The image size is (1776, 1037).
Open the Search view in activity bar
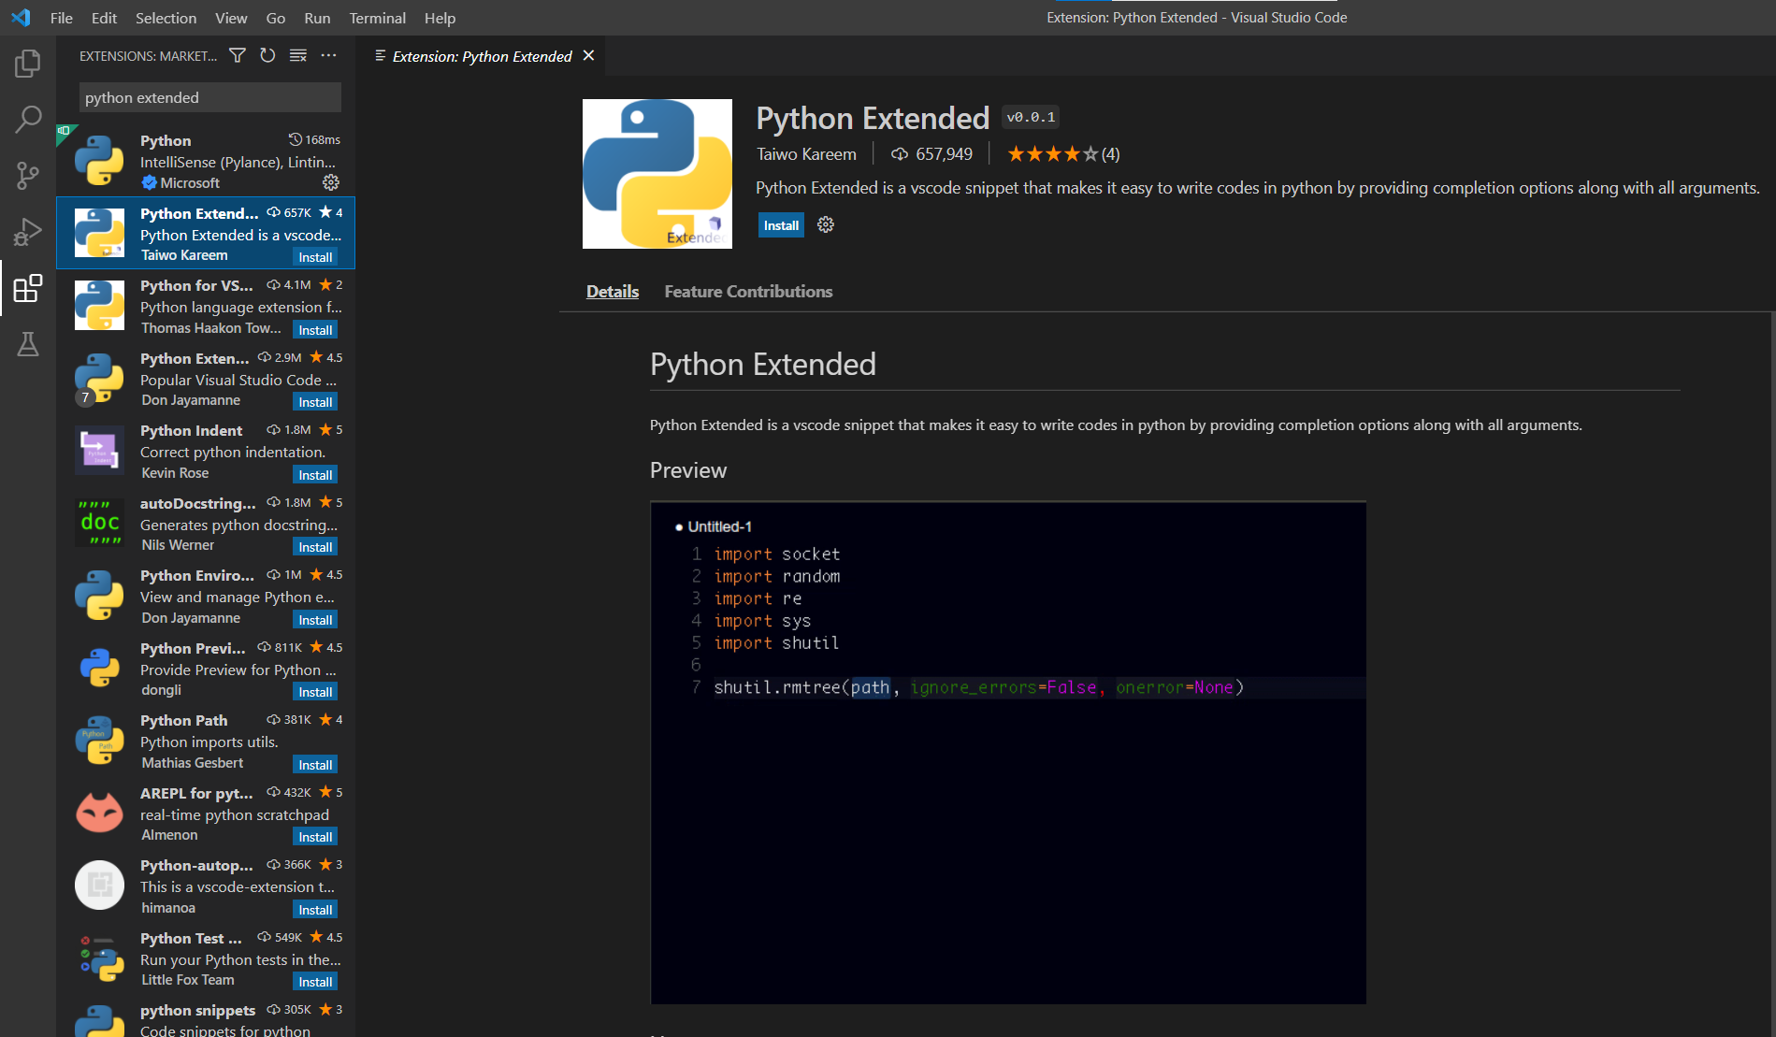[x=28, y=120]
